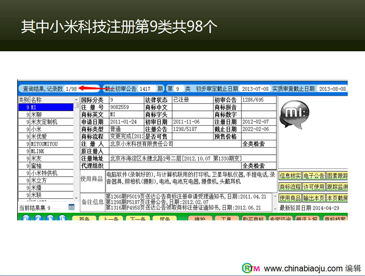Click the 专家咨询 button
The image size is (365, 276).
click(x=280, y=218)
